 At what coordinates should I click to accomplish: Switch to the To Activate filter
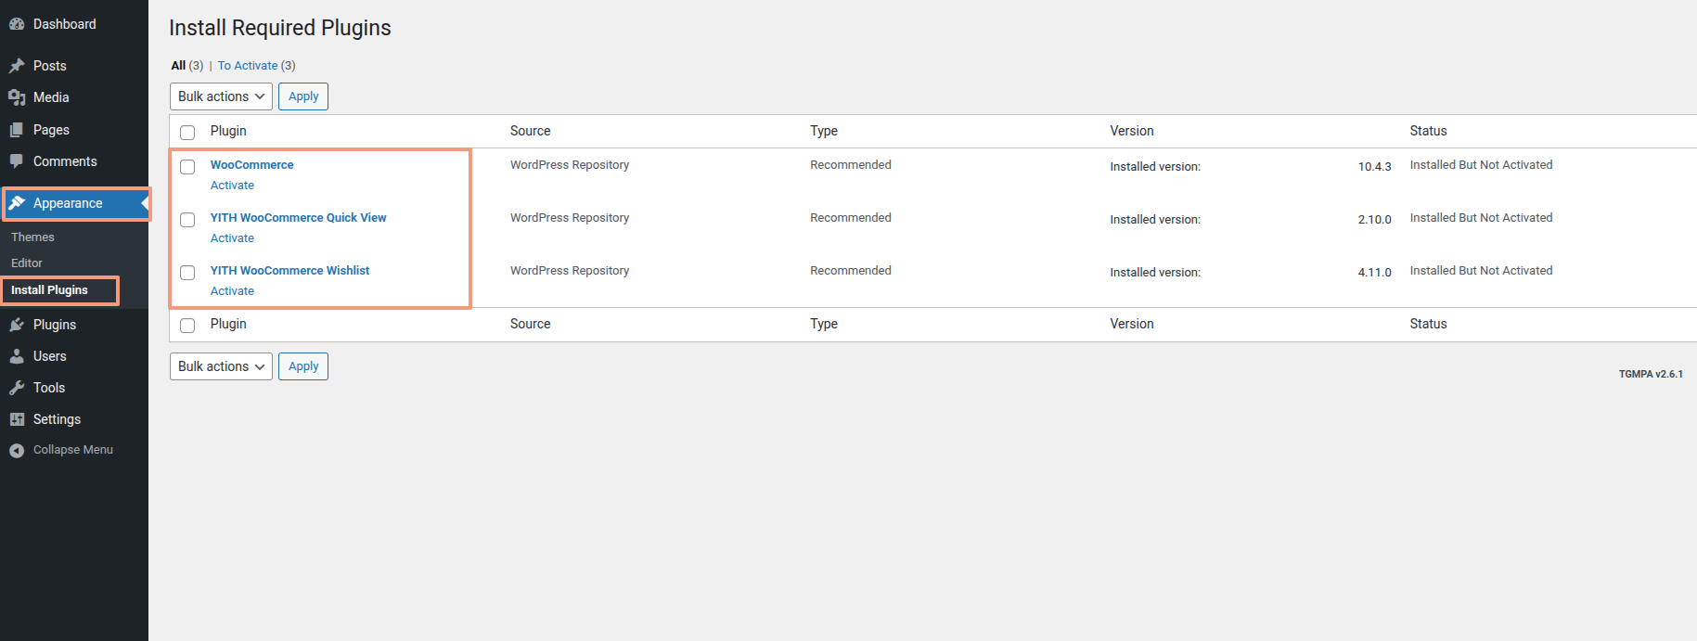point(248,66)
